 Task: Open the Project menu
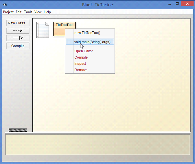[8, 12]
